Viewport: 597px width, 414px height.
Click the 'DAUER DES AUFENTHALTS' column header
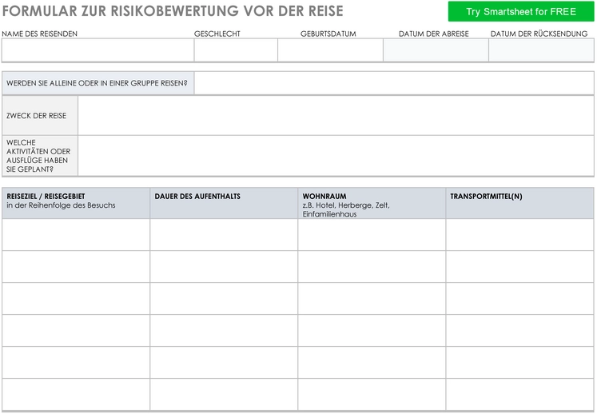click(224, 203)
